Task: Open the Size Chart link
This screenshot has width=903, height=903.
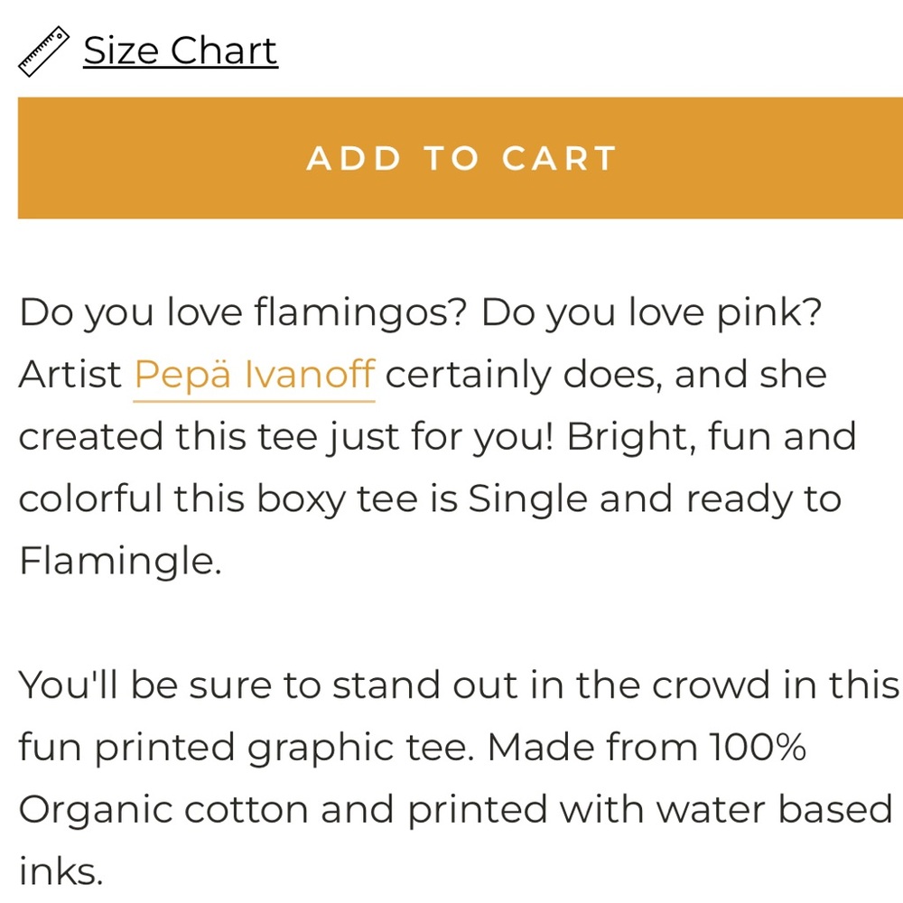Action: [181, 51]
